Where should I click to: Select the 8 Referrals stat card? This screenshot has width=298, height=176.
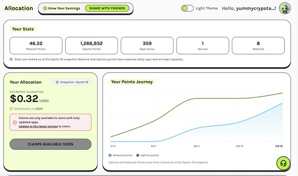pyautogui.click(x=258, y=46)
